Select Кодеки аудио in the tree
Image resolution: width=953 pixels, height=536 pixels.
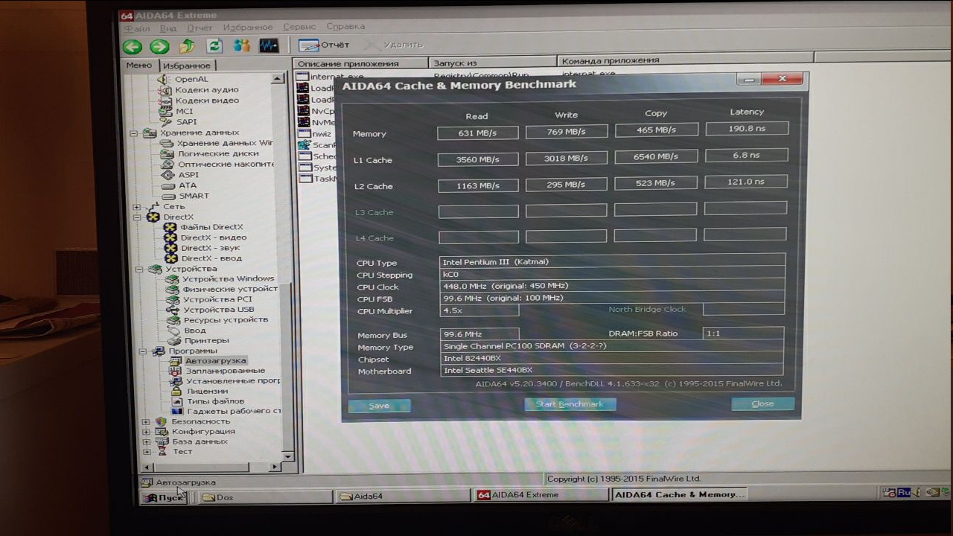[x=206, y=90]
